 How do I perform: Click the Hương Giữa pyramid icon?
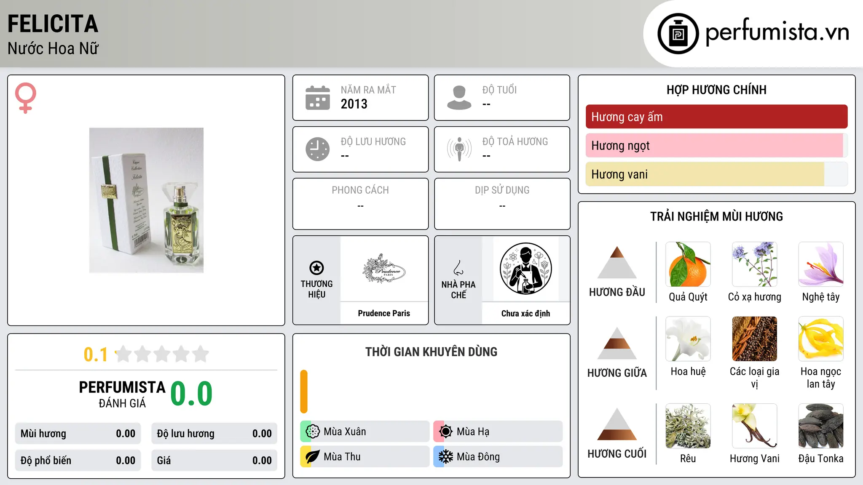(x=617, y=343)
